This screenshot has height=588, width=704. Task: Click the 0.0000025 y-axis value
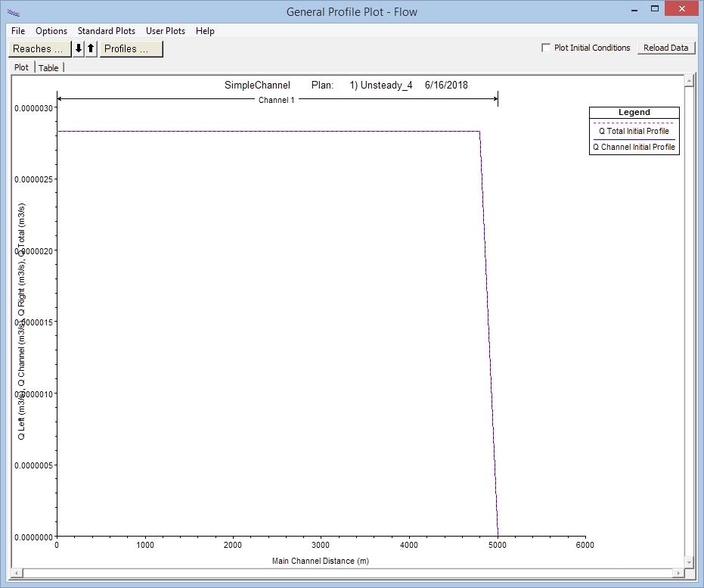pos(34,179)
